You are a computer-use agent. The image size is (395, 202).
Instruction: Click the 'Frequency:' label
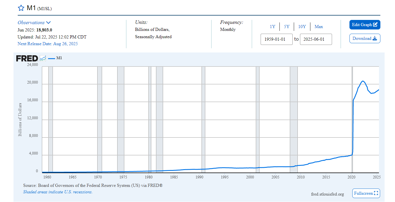232,22
